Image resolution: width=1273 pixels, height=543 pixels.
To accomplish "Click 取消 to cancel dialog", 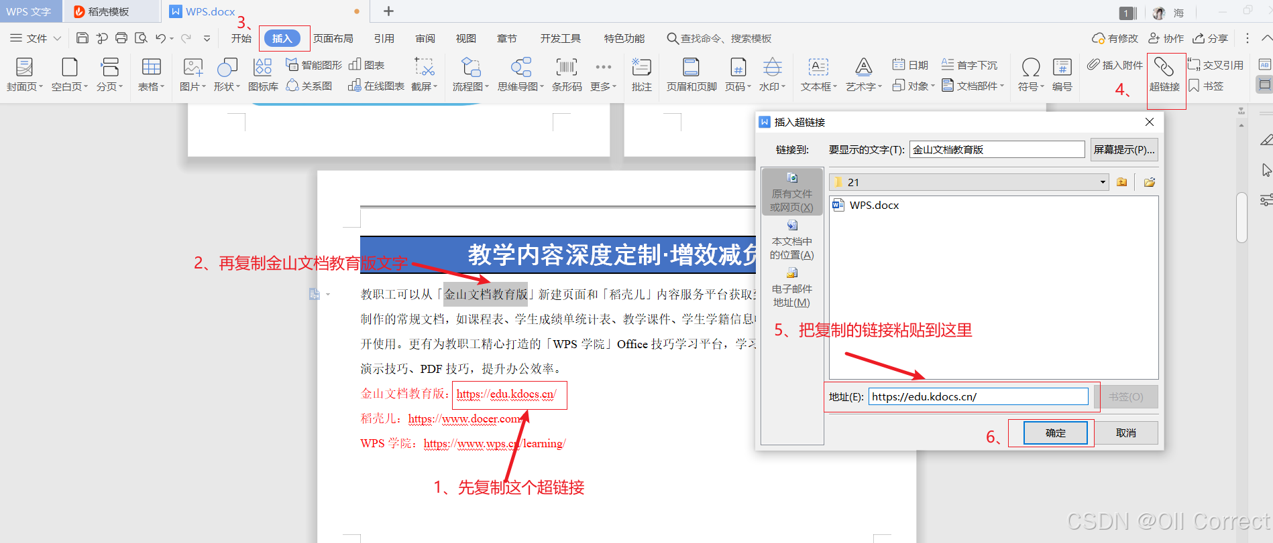I will click(x=1126, y=433).
